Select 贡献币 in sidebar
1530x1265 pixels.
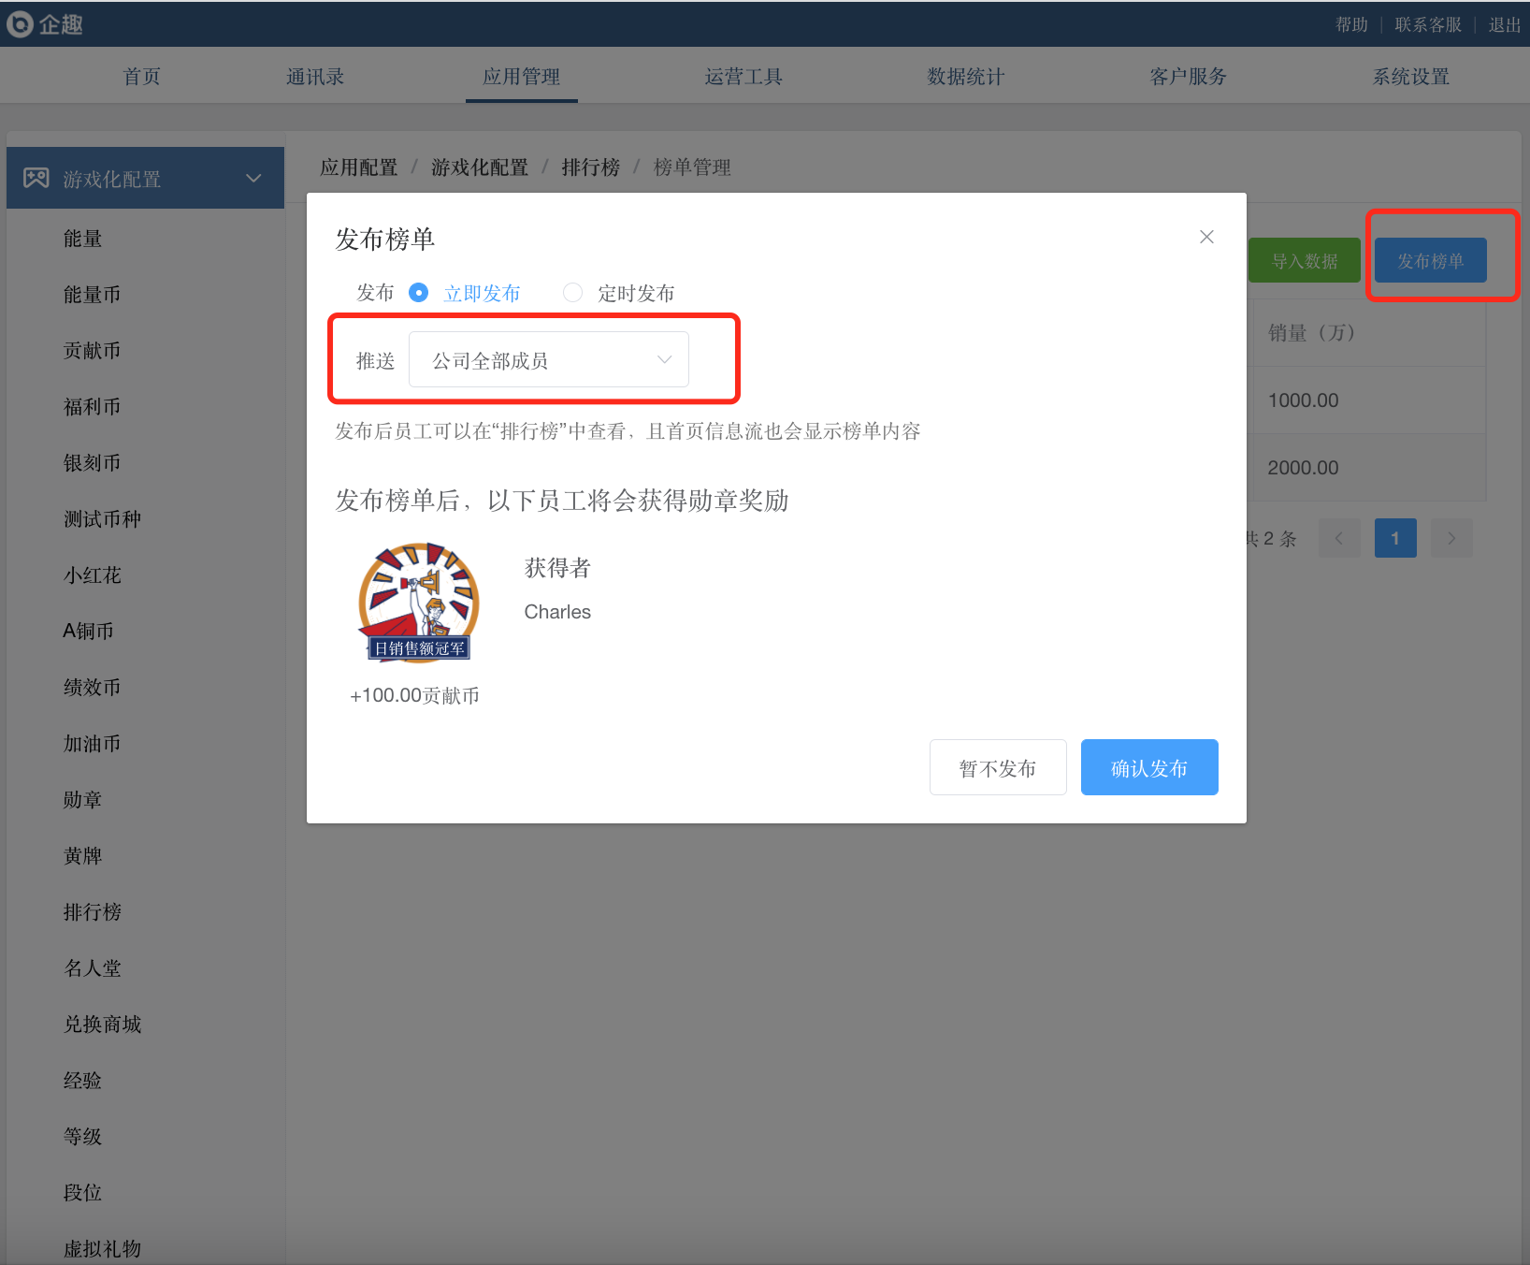[93, 351]
